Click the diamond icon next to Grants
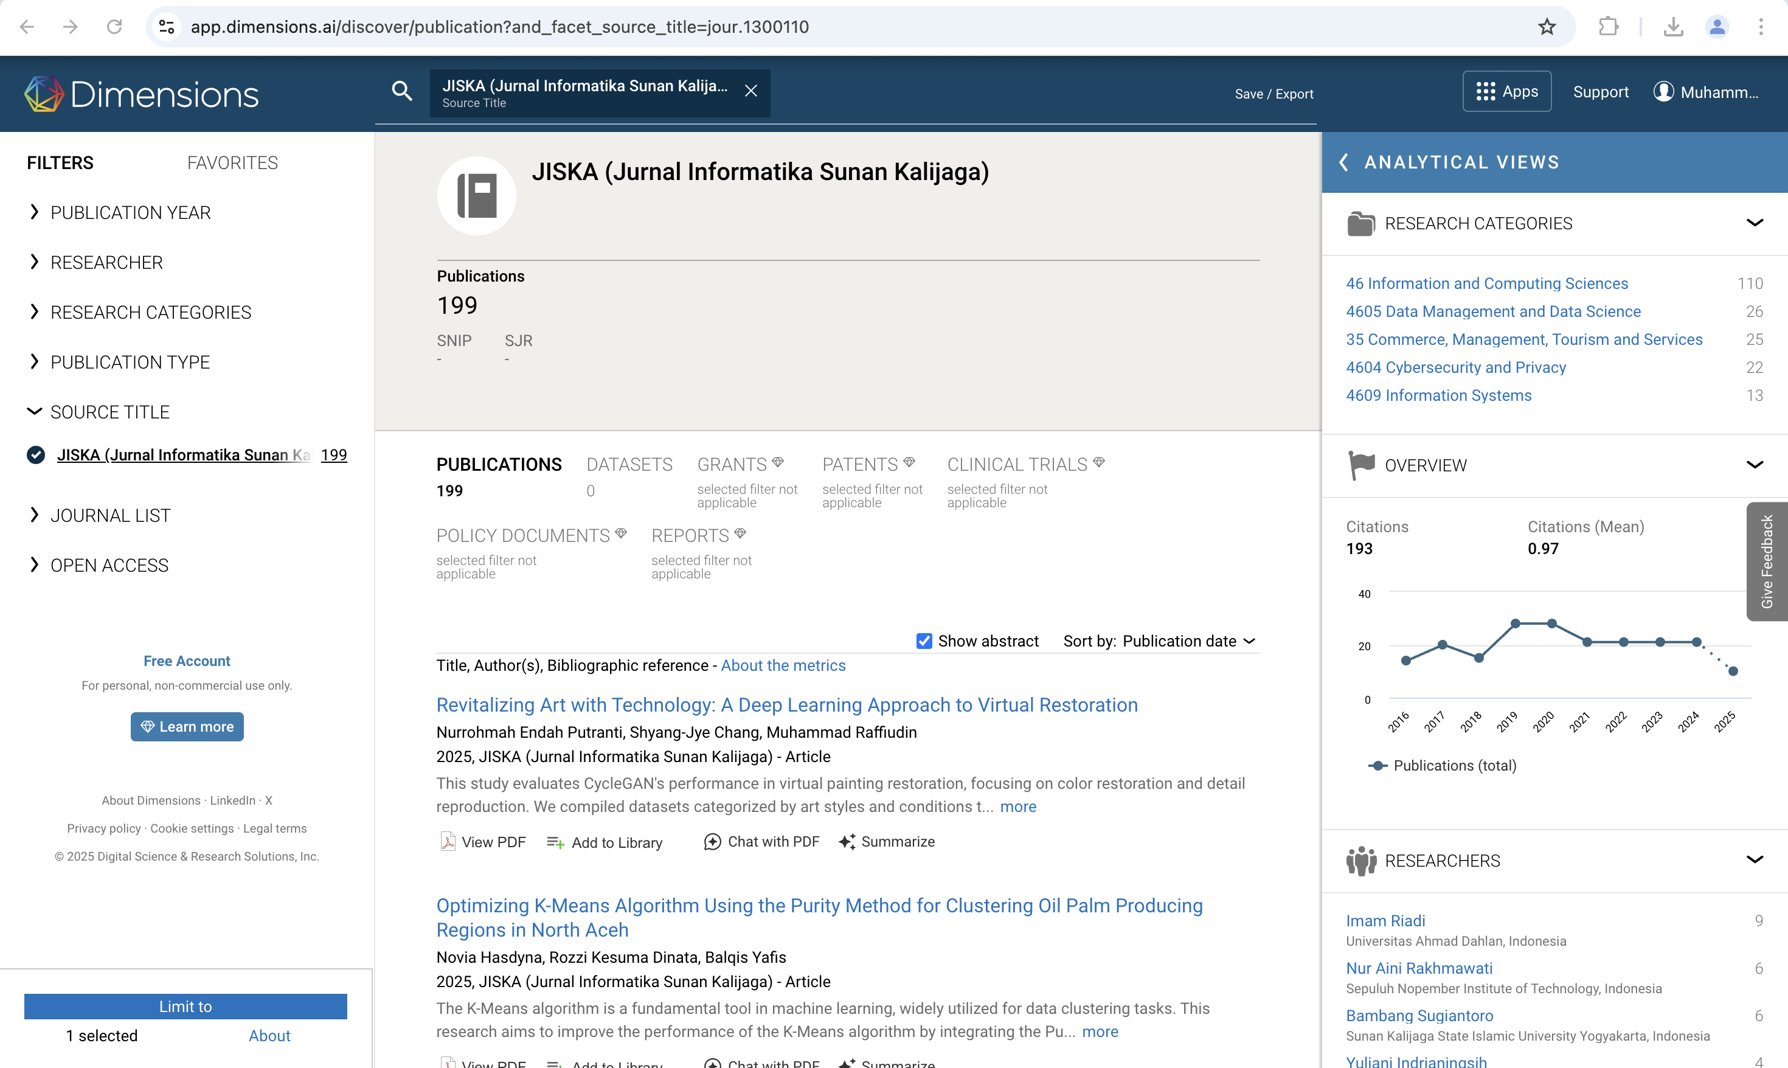 [778, 462]
